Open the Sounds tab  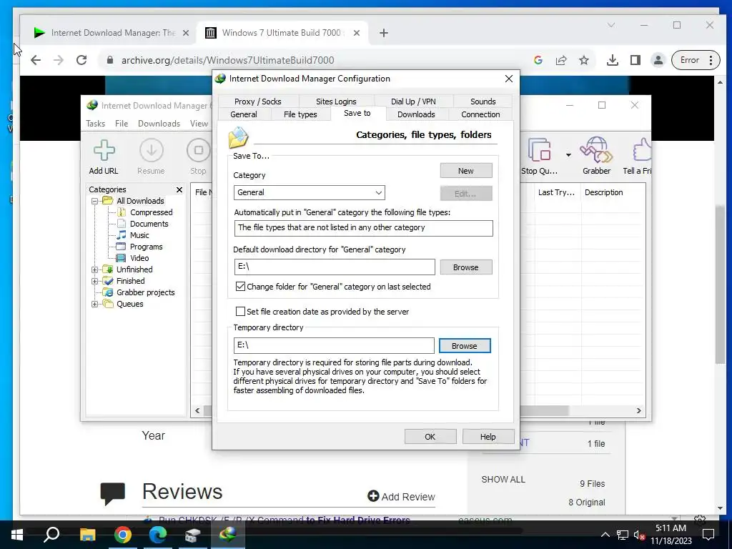(483, 102)
